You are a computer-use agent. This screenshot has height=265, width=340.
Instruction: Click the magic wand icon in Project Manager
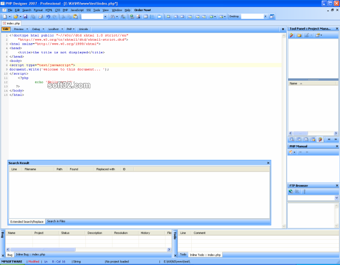[292, 35]
